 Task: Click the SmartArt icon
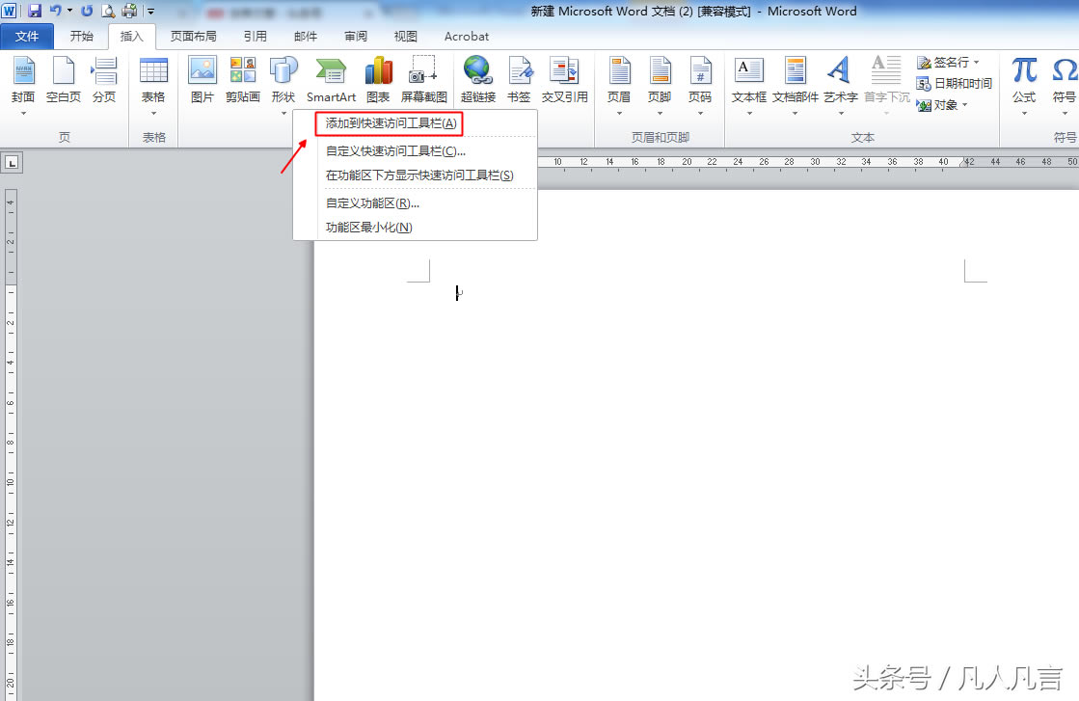coord(331,71)
